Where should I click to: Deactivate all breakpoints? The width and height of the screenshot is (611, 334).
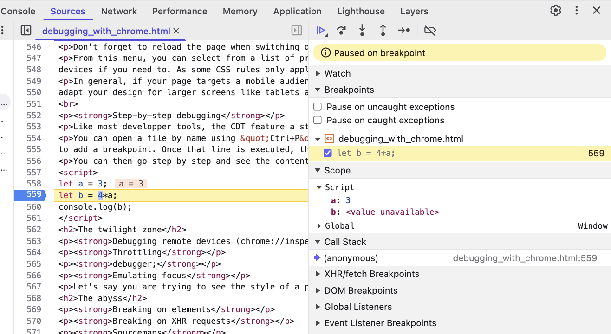coord(430,31)
